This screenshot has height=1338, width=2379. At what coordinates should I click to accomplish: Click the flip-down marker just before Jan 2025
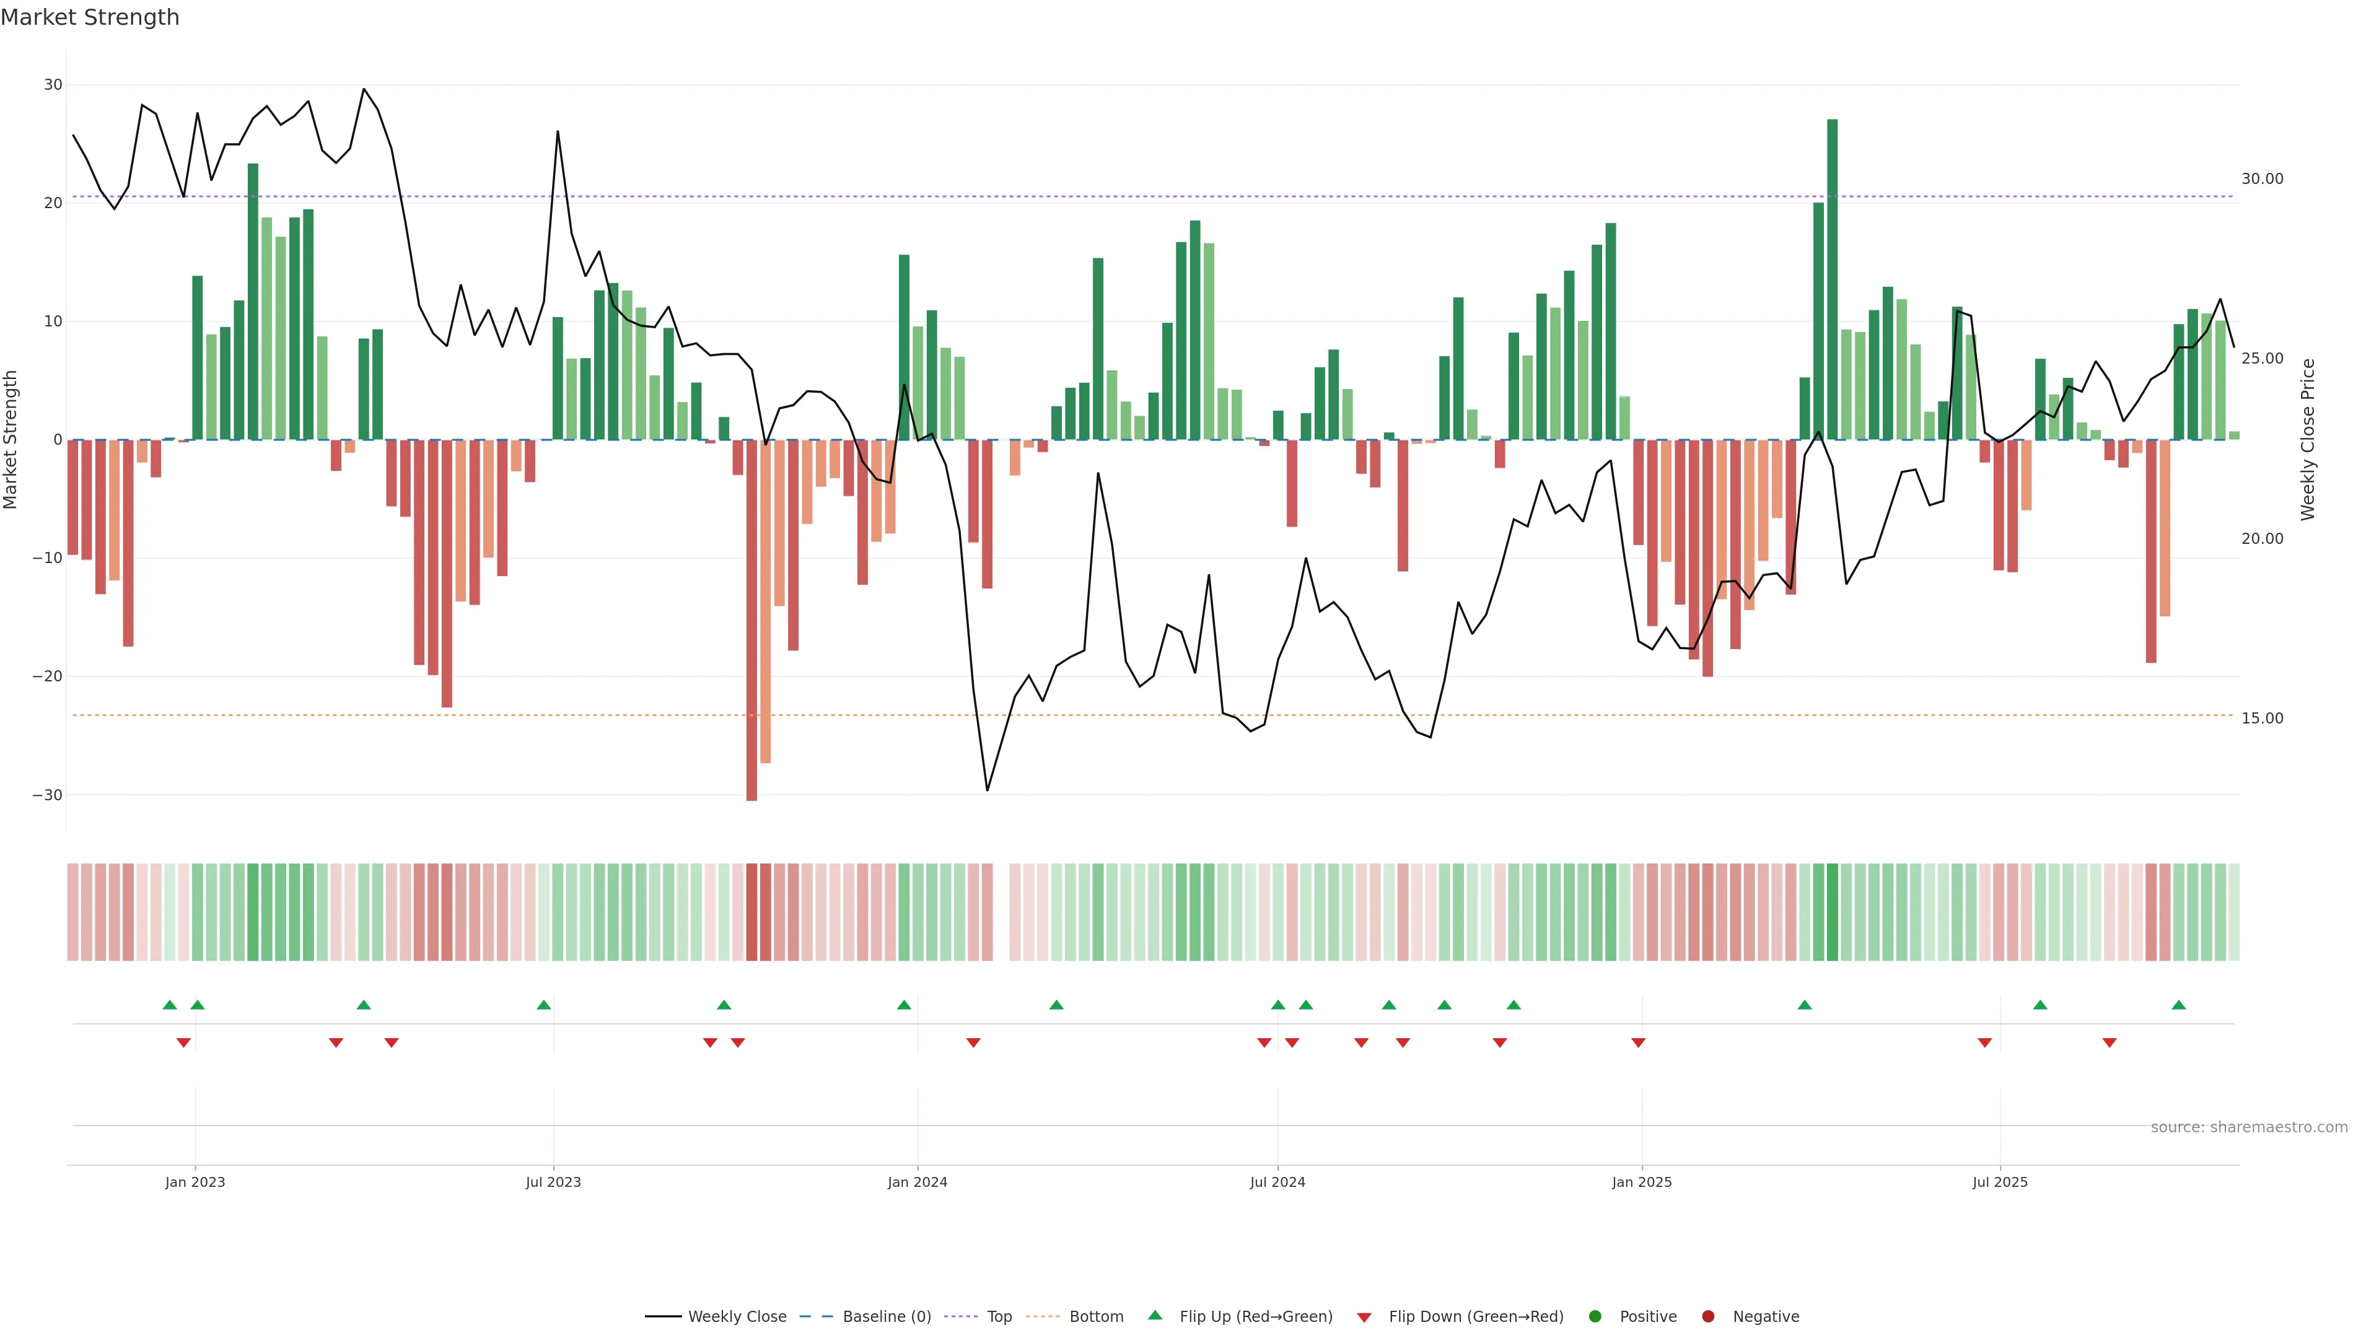pyautogui.click(x=1638, y=1043)
